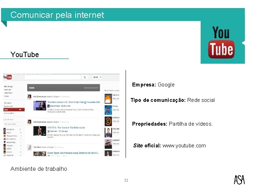Click the uploader icon under the Black Crowes title
This screenshot has width=253, height=189.
(48, 106)
